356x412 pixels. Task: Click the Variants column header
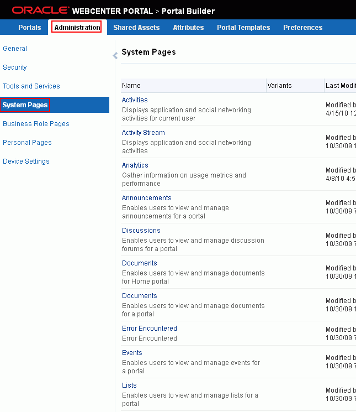click(x=295, y=86)
